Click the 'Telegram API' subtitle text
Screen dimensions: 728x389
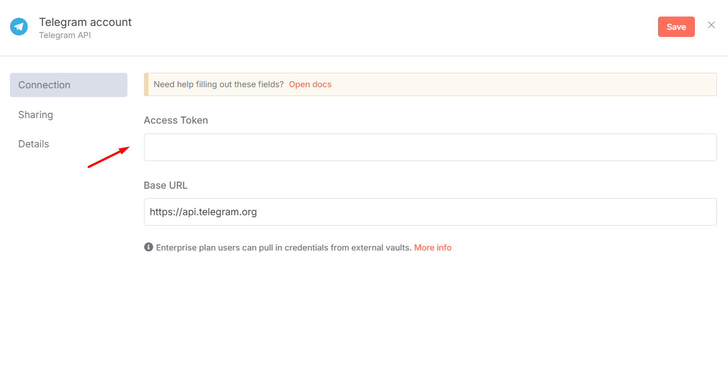(x=65, y=35)
